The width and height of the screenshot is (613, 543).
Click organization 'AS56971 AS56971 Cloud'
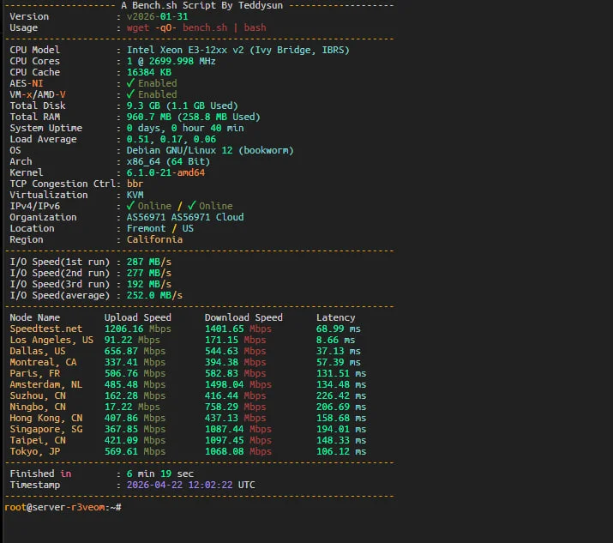(x=185, y=217)
